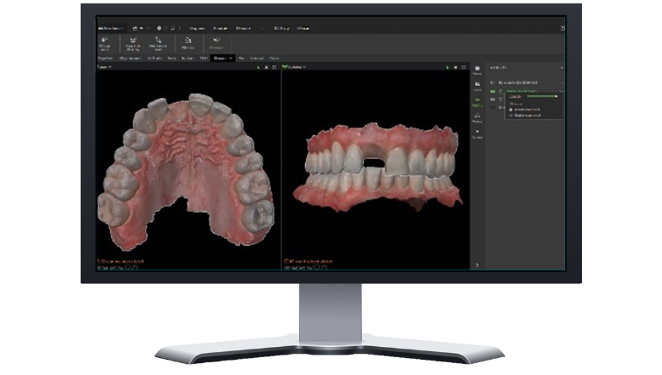Toggle the green eye of highlighted scan
662x375 pixels.
tap(492, 91)
